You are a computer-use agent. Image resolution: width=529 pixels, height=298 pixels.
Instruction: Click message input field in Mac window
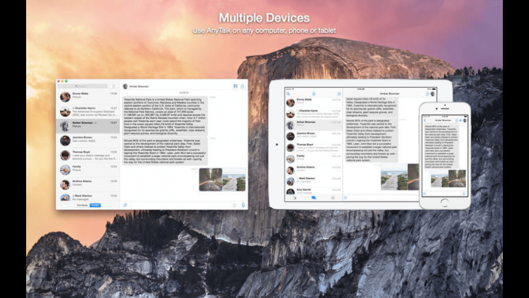pyautogui.click(x=180, y=205)
